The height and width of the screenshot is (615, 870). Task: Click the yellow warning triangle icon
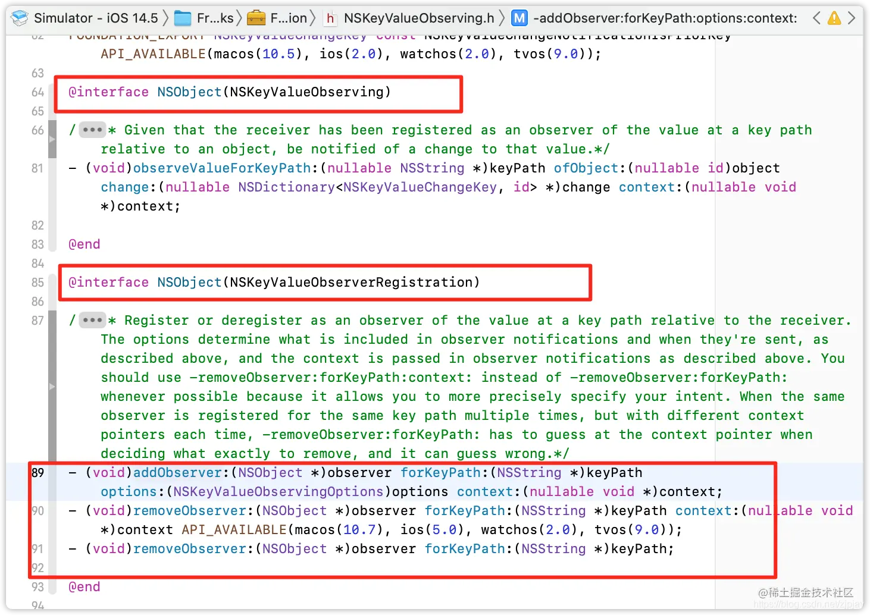pos(834,18)
